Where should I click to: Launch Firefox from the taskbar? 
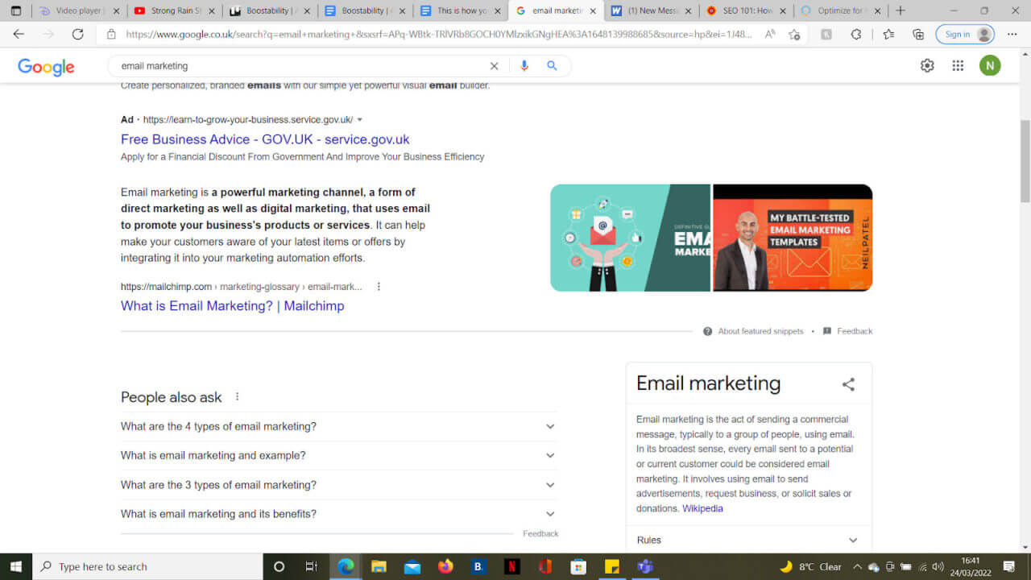click(x=445, y=566)
